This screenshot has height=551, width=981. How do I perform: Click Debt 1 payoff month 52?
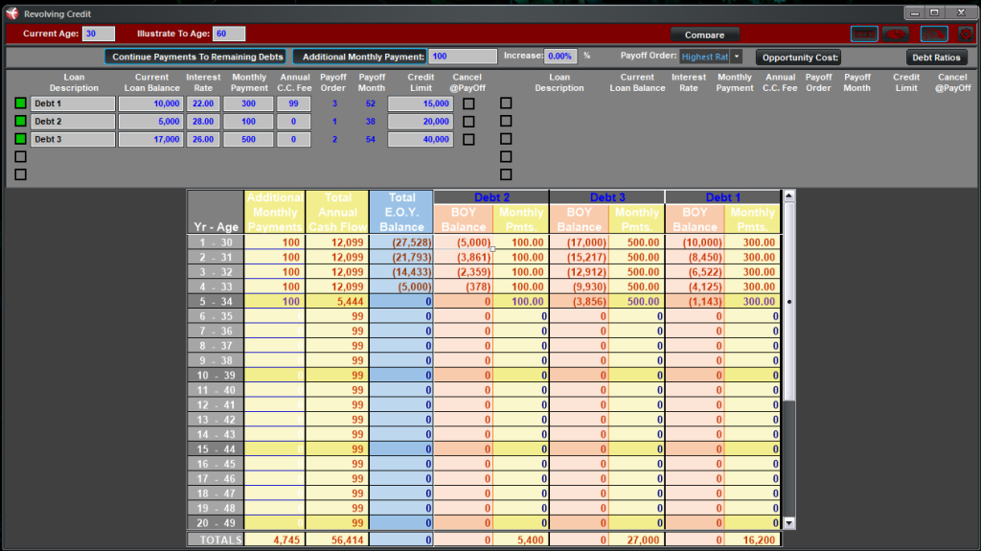tap(371, 103)
